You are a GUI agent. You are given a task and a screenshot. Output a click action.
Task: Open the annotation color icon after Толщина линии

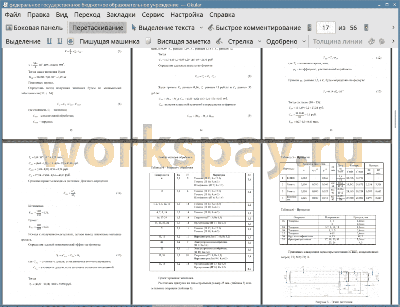(372, 42)
